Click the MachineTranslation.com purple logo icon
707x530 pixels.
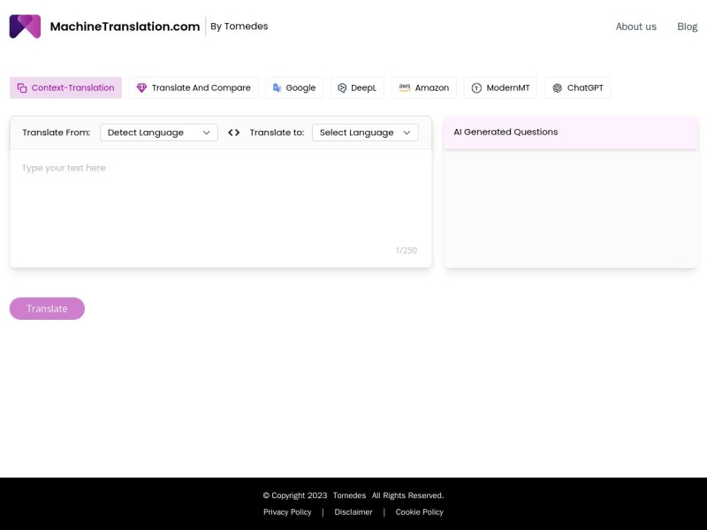[26, 26]
